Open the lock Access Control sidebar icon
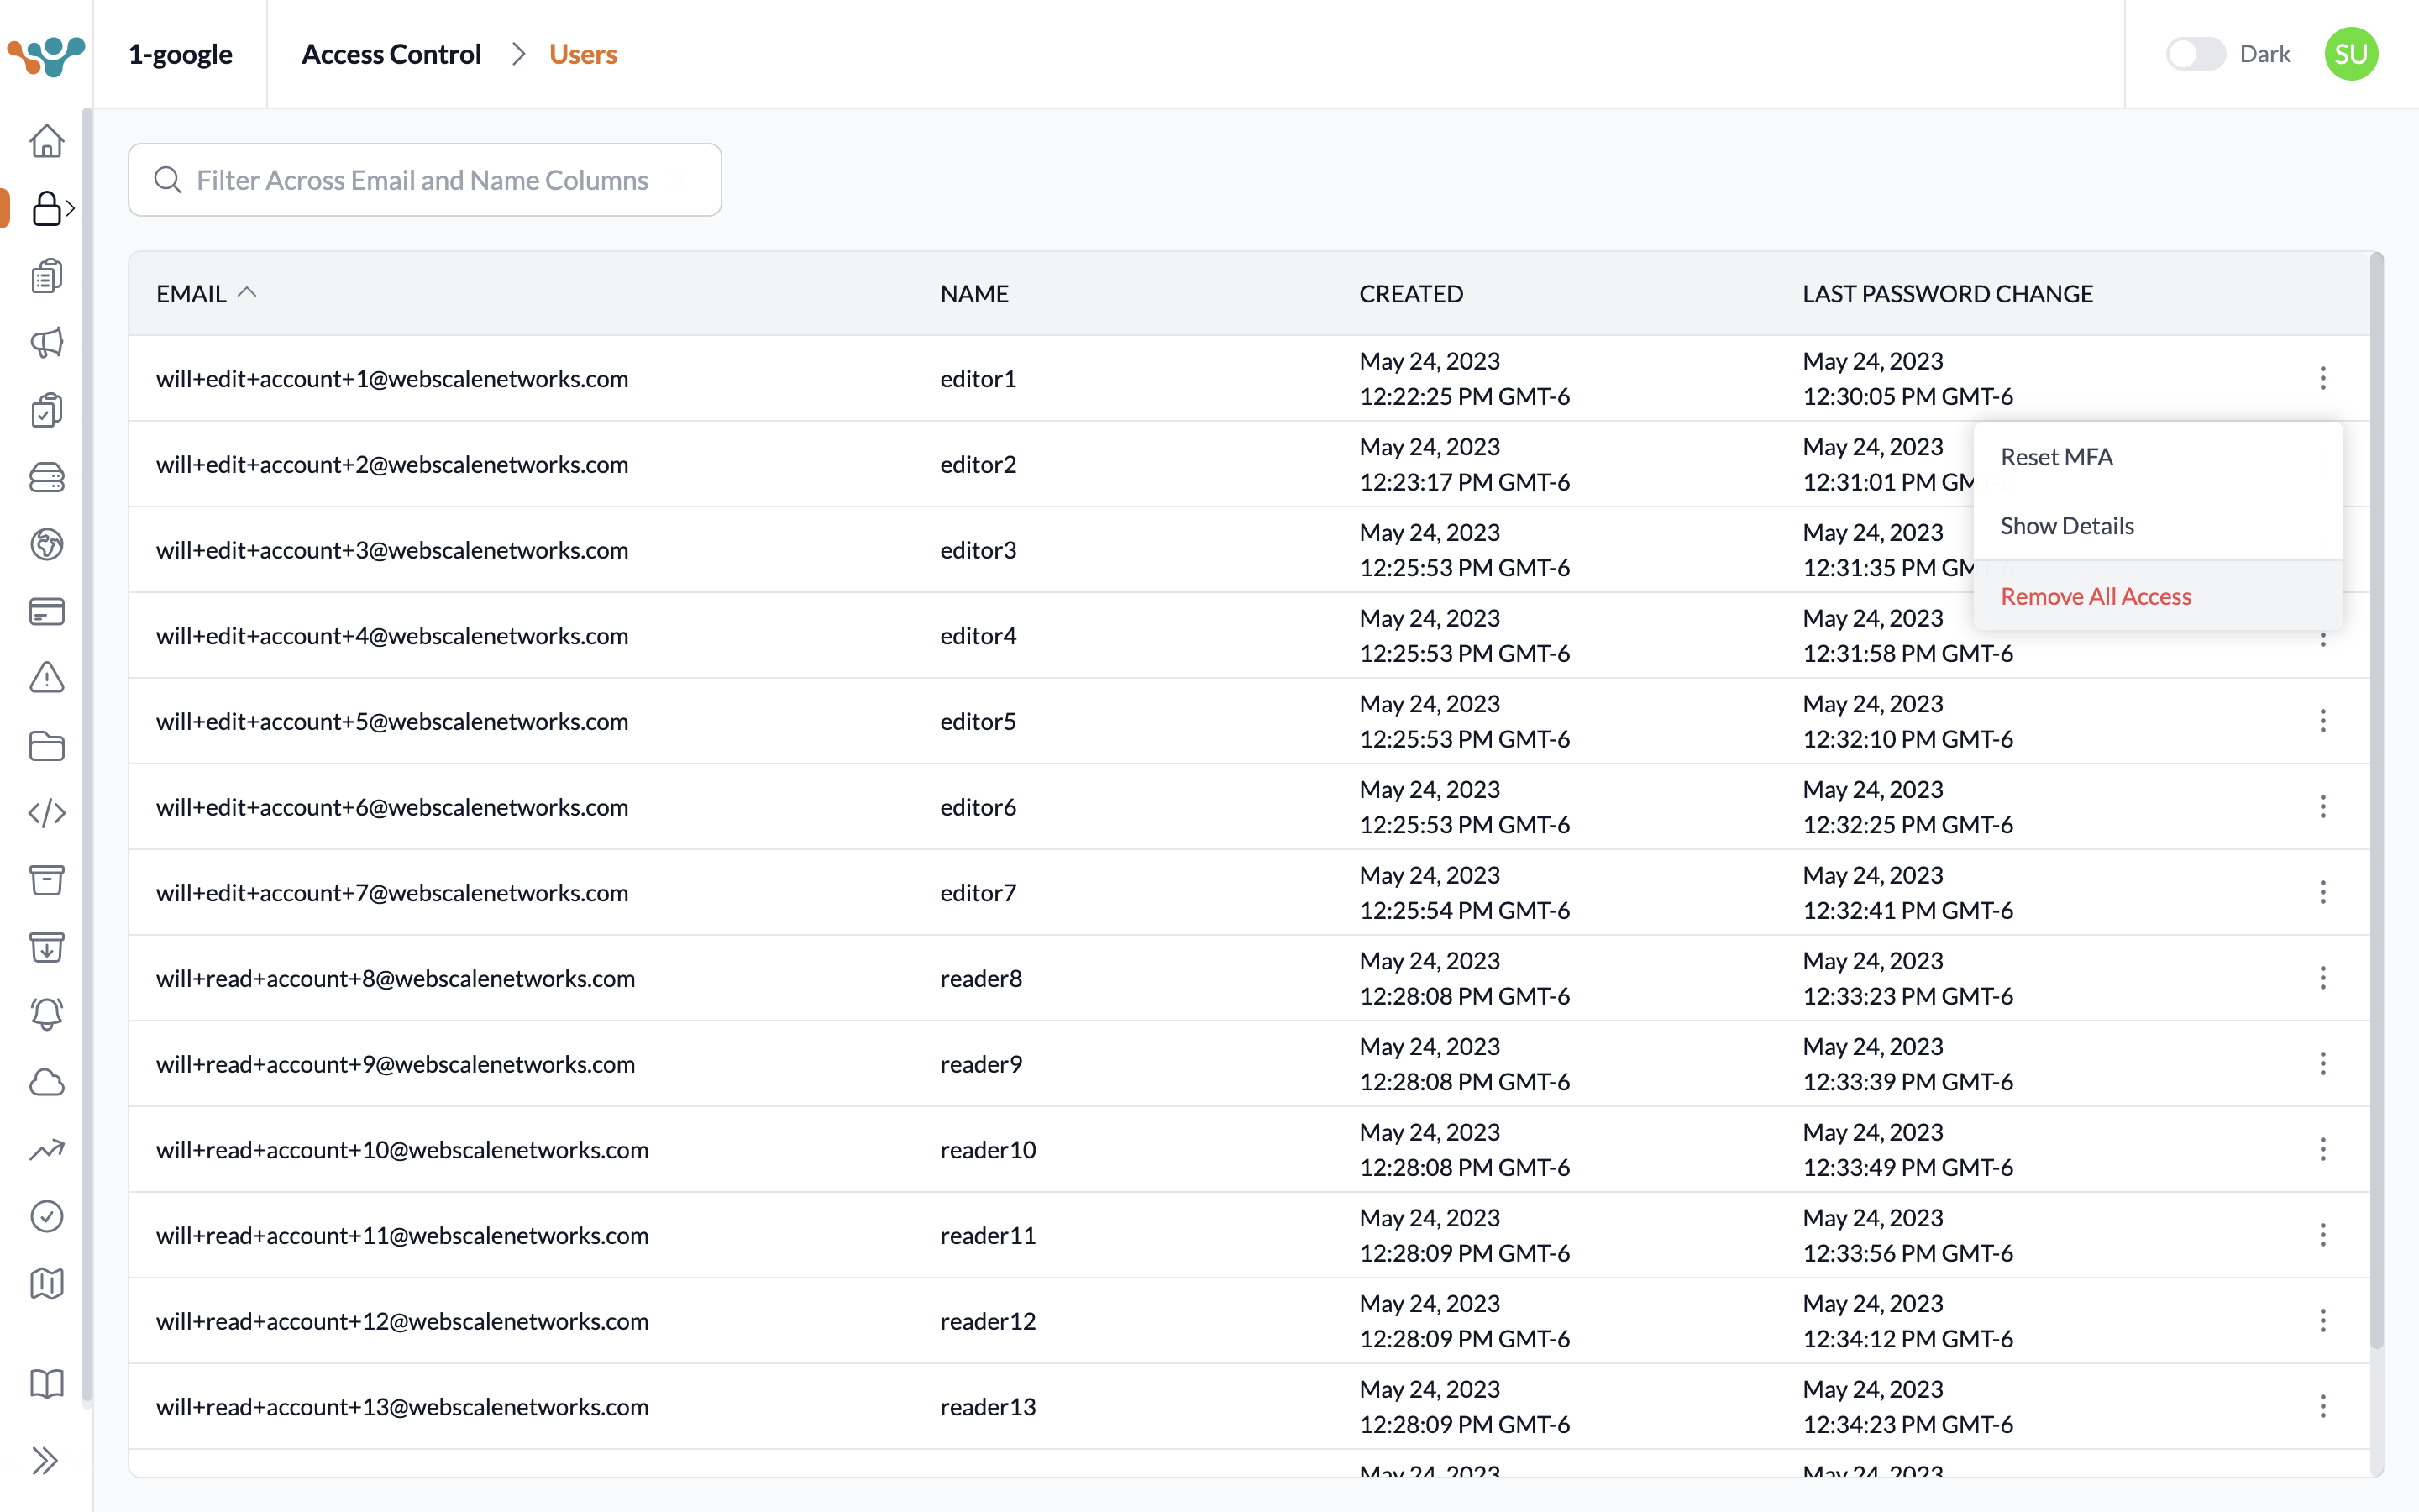 [x=46, y=208]
